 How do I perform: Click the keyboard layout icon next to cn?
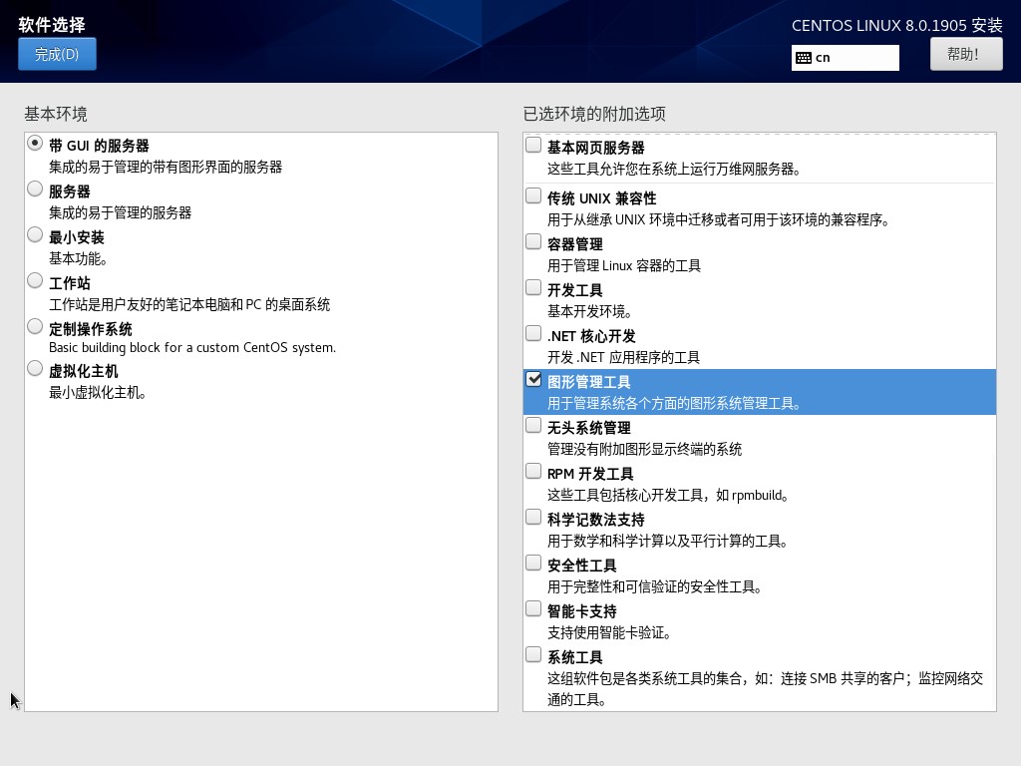[x=804, y=58]
